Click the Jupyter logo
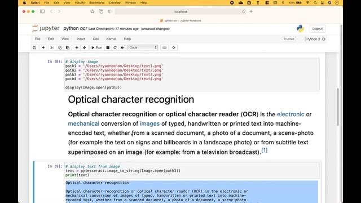 pos(46,29)
